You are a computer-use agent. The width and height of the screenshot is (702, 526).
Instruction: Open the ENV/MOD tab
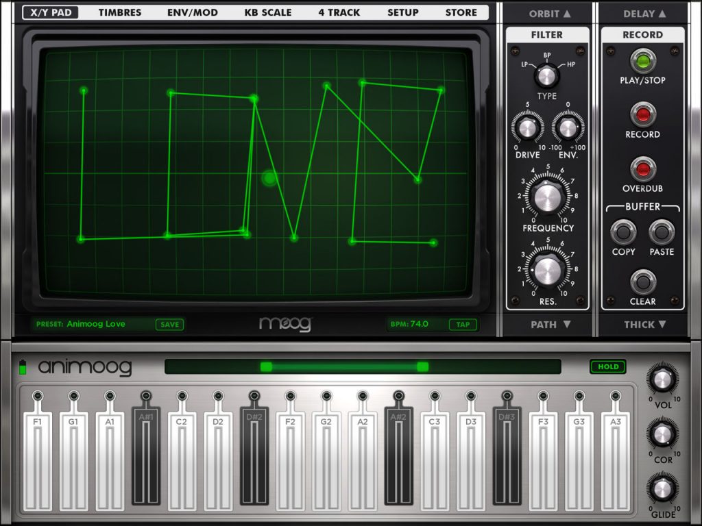tap(193, 12)
